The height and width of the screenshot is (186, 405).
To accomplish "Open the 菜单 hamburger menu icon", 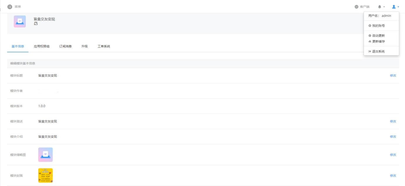I will point(10,7).
